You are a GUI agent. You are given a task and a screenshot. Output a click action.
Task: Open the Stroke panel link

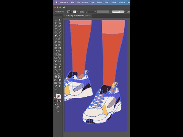(82, 12)
